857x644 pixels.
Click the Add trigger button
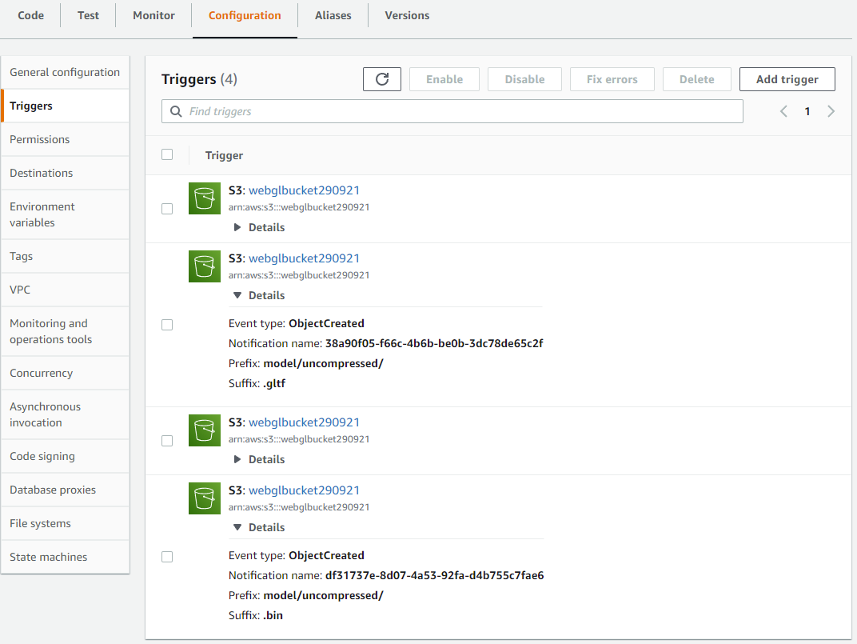pos(787,79)
